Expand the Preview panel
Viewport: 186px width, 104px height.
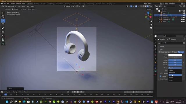tap(162, 46)
